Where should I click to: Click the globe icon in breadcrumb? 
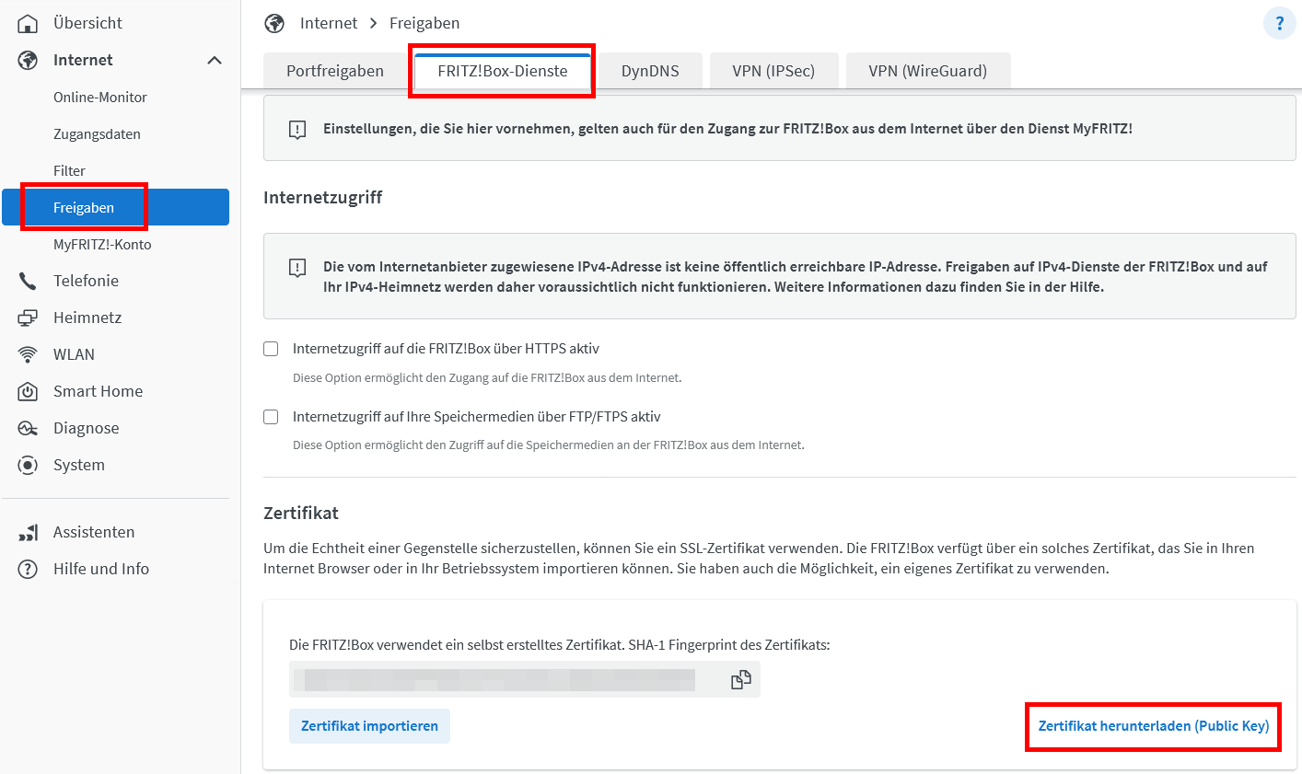[274, 23]
